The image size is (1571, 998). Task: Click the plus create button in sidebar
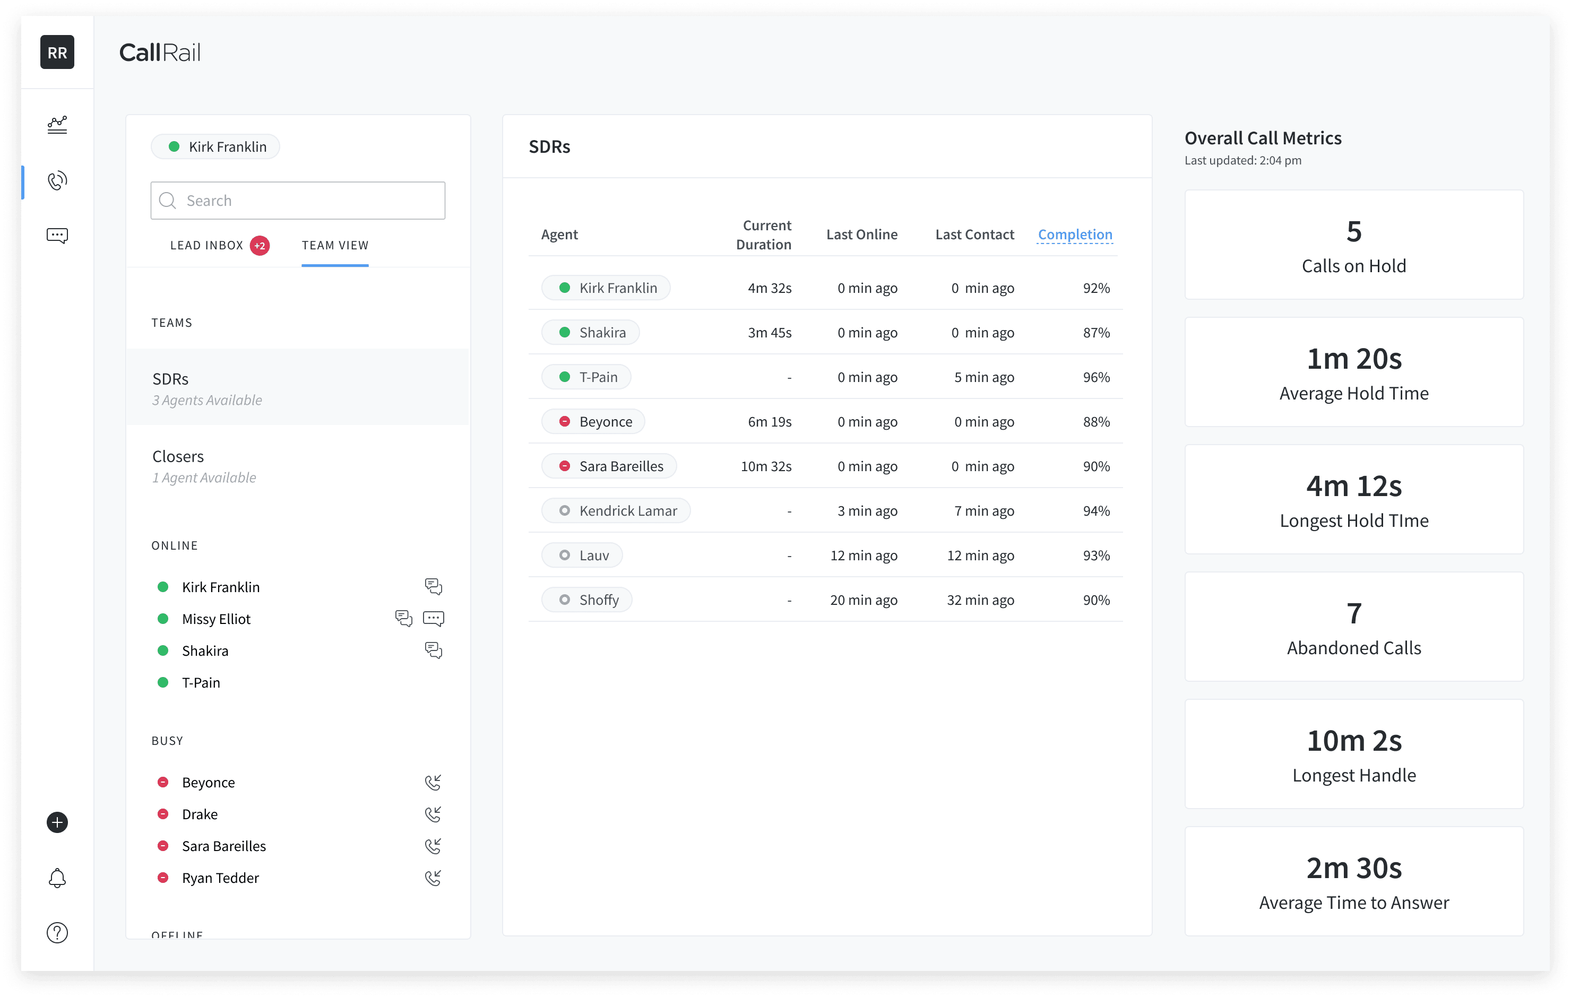(57, 822)
